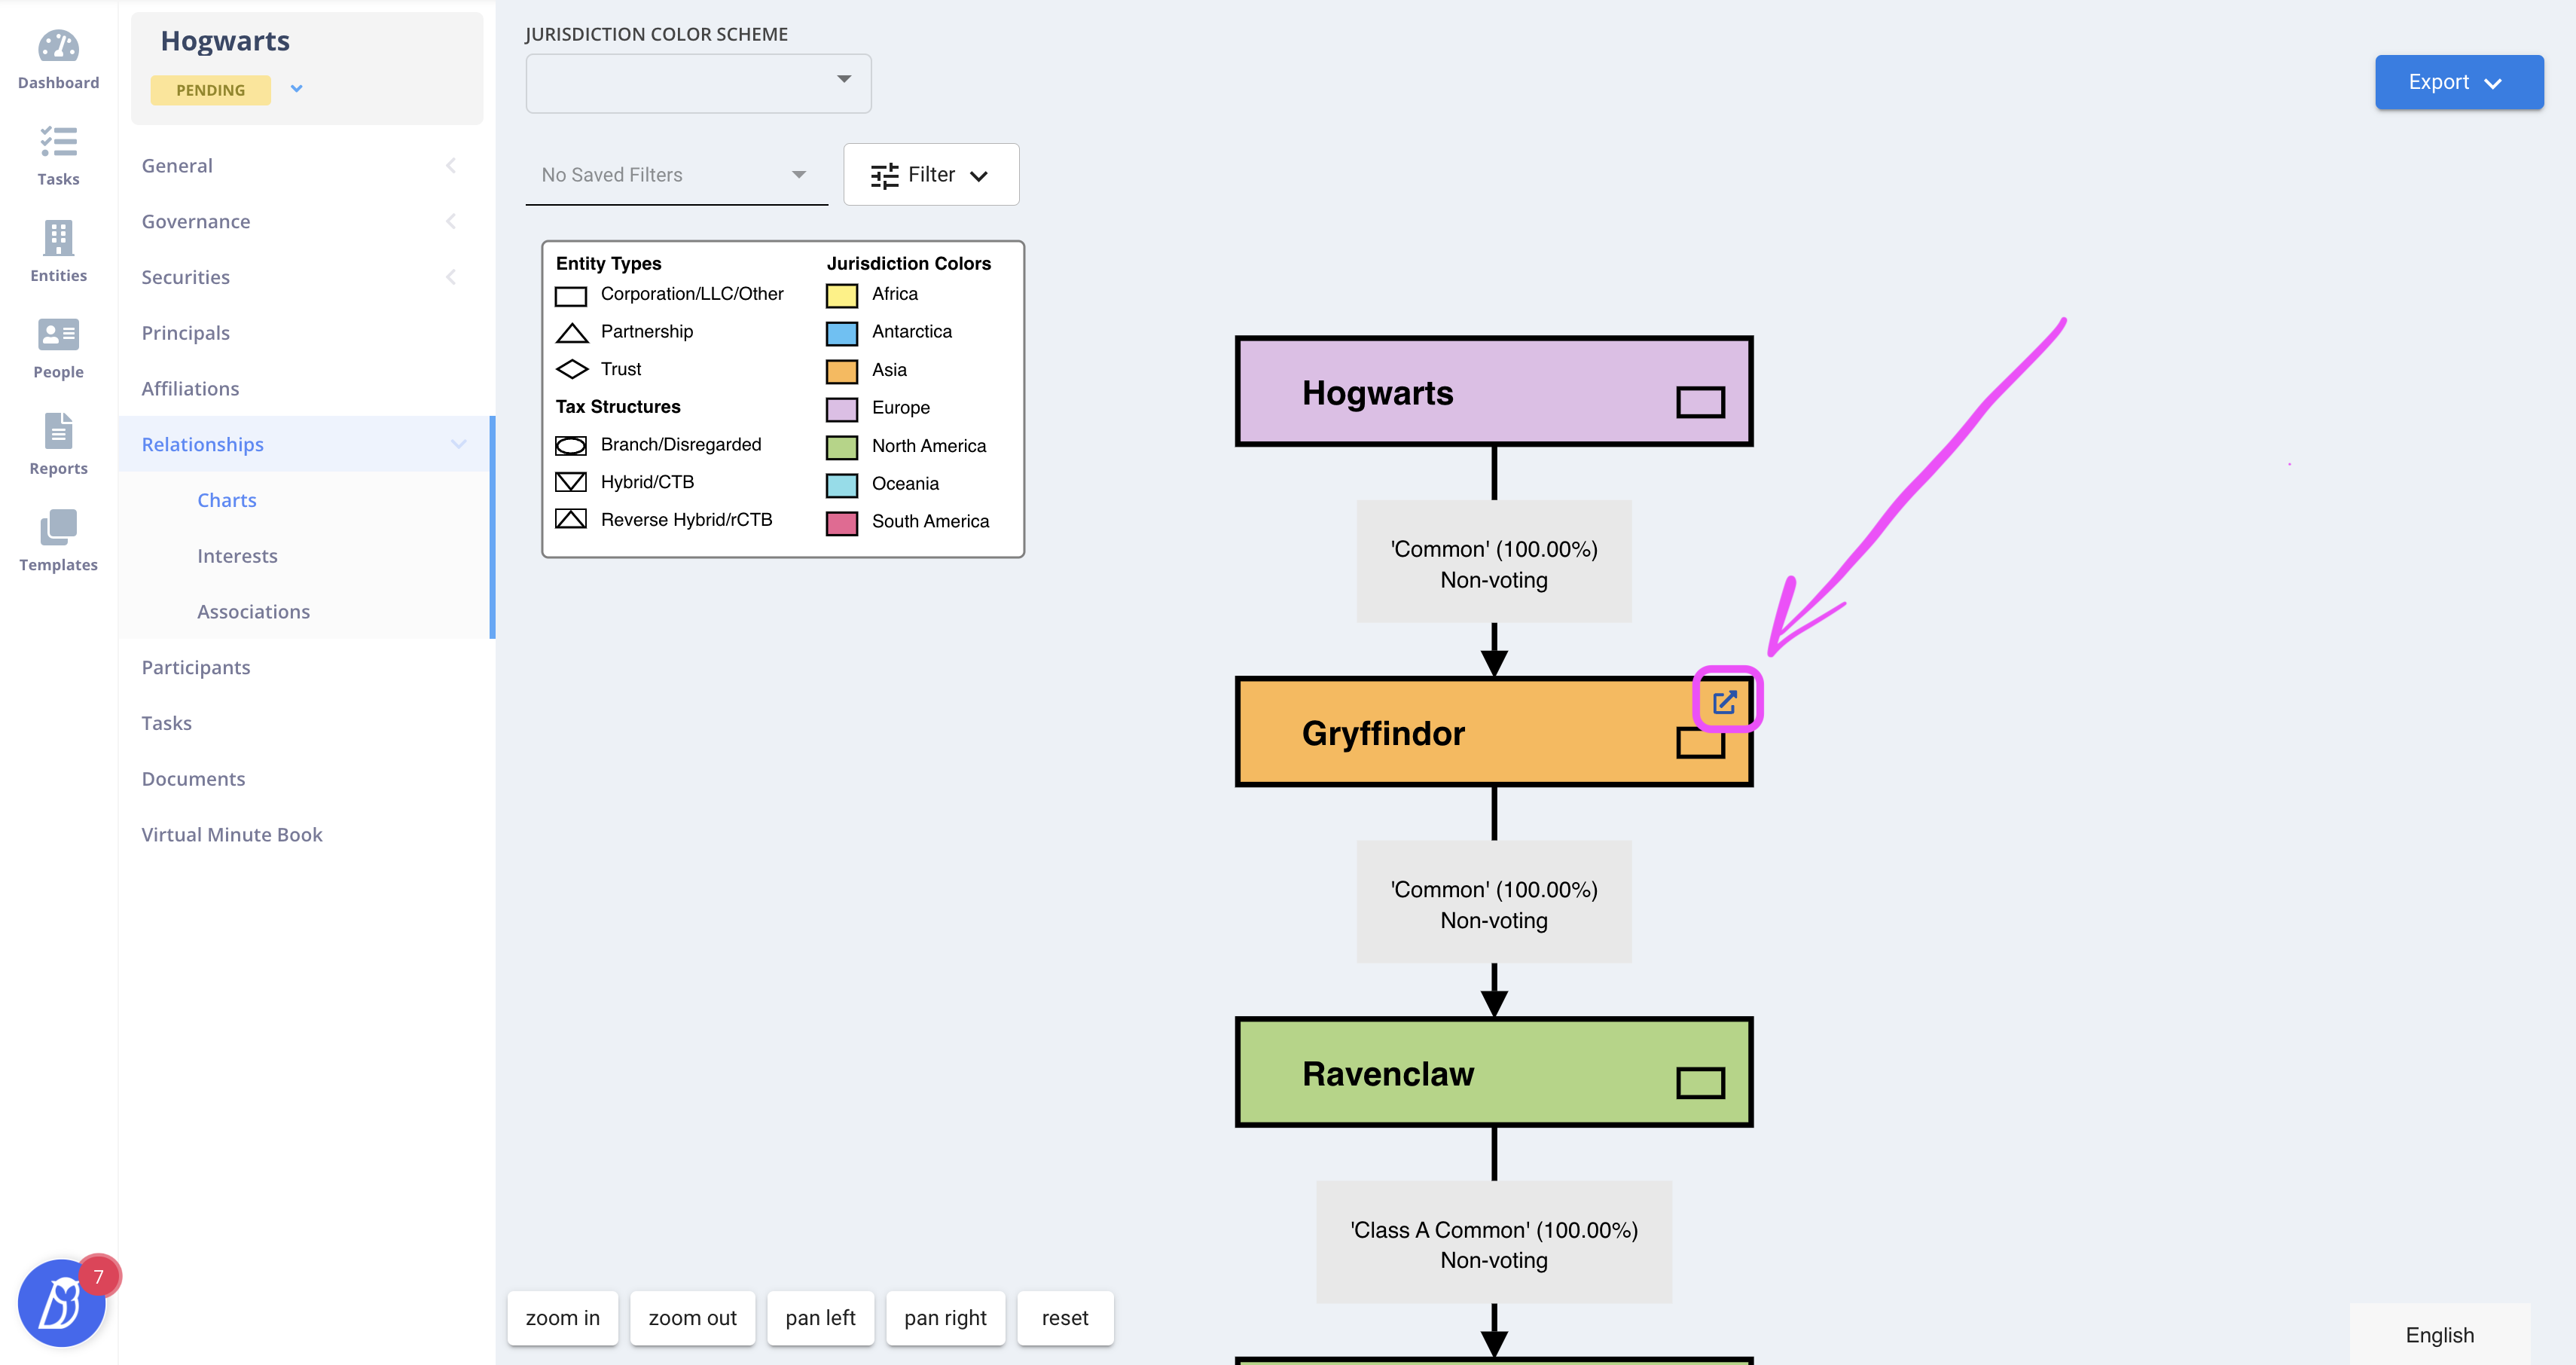The height and width of the screenshot is (1365, 2576).
Task: Go to Entities building icon
Action: pos(58,238)
